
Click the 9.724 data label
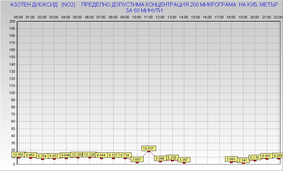click(125, 155)
